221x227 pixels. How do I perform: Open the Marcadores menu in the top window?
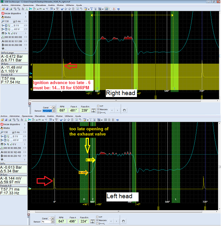[41, 5]
